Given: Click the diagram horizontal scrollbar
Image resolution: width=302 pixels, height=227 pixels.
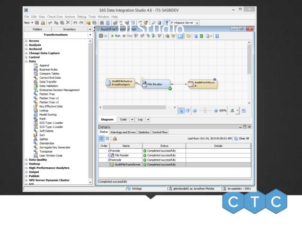Looking at the screenshot, I should tap(134, 107).
